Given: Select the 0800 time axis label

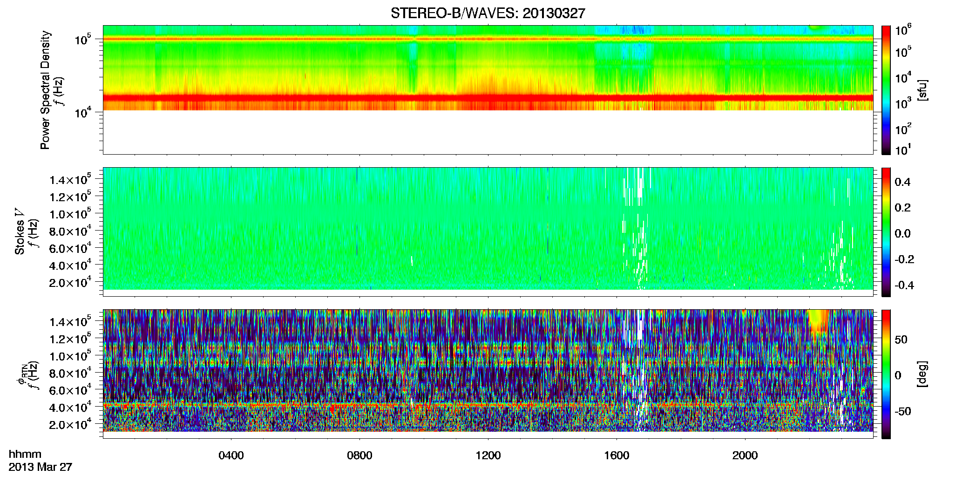Looking at the screenshot, I should [359, 455].
